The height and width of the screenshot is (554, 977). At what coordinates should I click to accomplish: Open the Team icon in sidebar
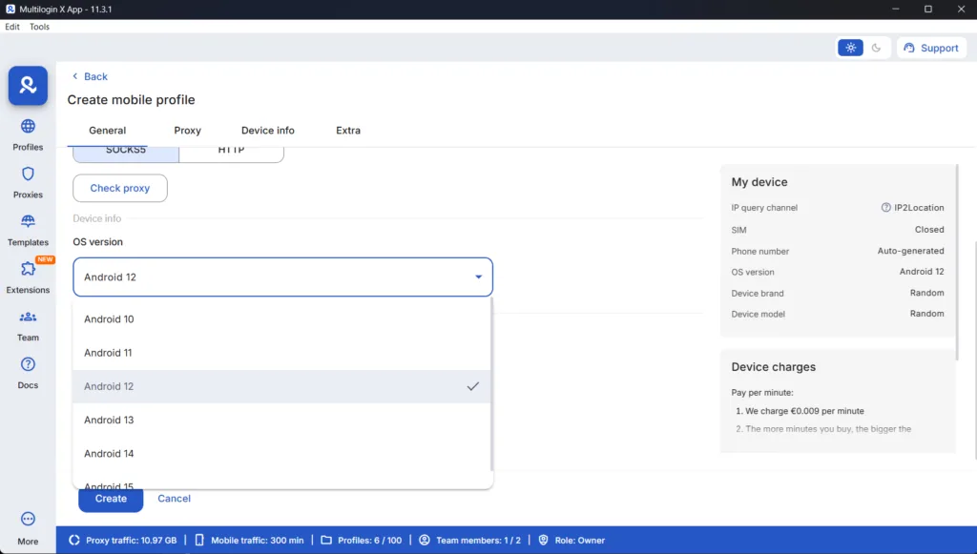pos(28,318)
